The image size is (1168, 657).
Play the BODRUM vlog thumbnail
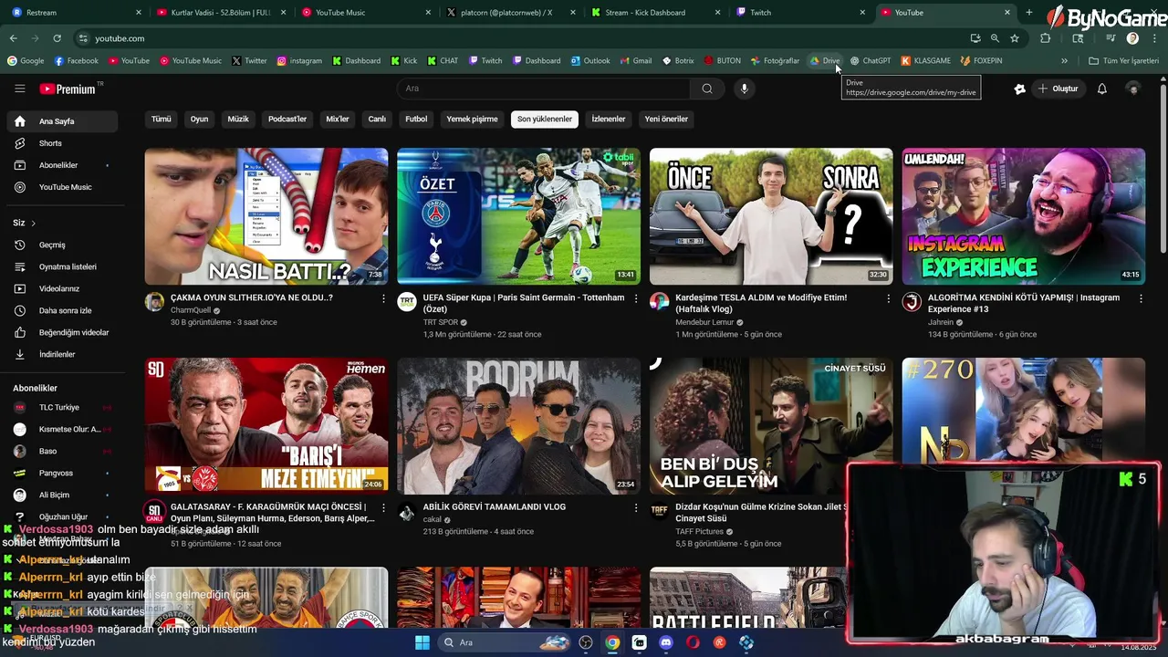click(x=518, y=425)
